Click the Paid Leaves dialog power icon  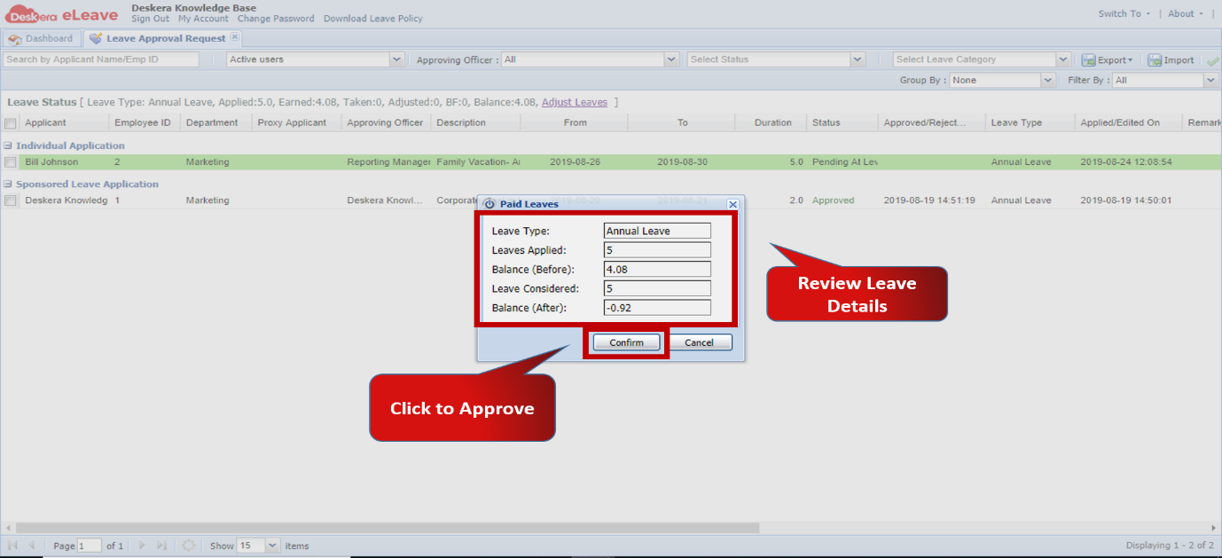click(x=489, y=204)
